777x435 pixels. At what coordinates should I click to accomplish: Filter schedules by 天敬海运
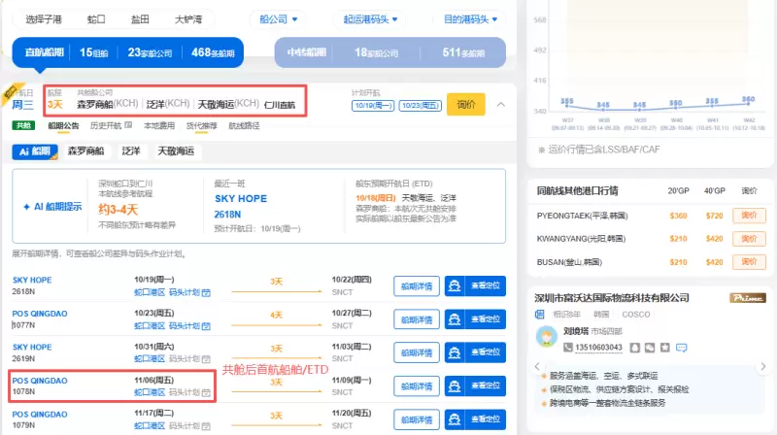(176, 151)
